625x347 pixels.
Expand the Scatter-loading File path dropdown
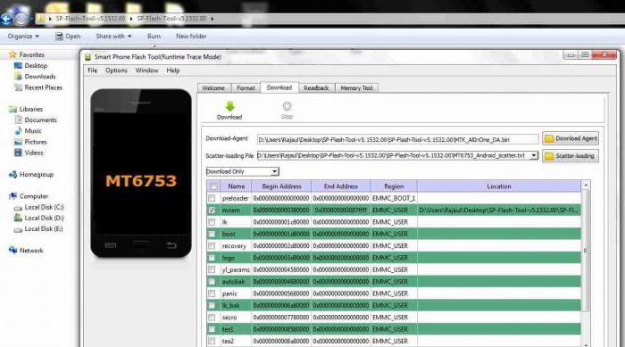click(x=534, y=155)
